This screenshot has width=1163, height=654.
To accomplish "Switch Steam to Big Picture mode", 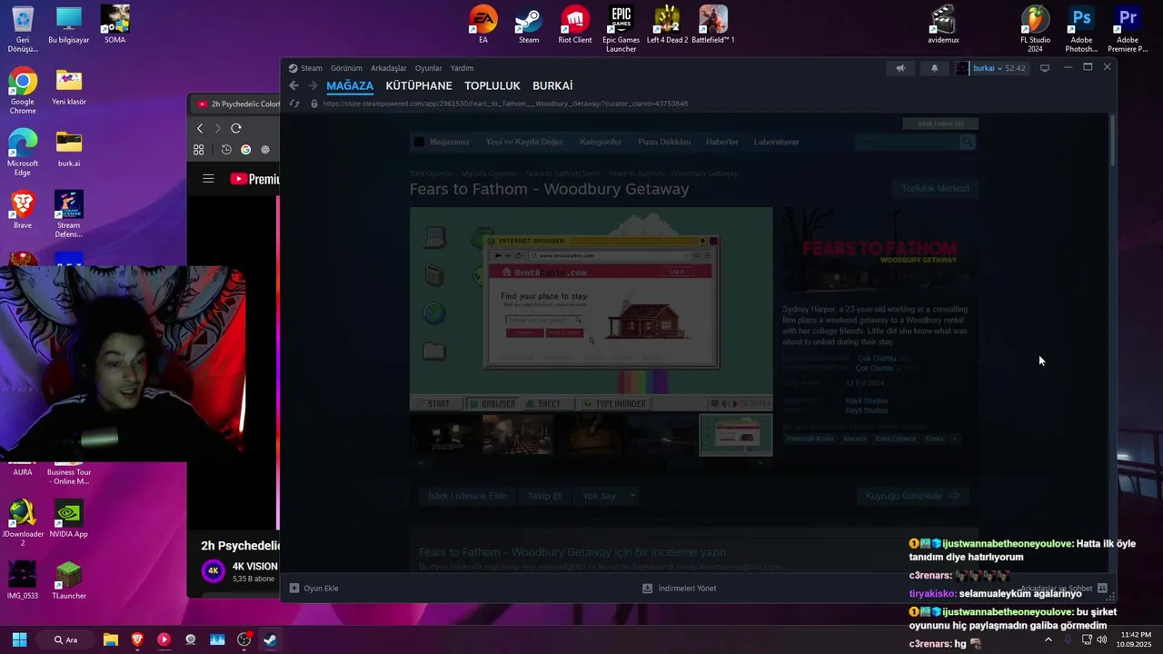I will pyautogui.click(x=1045, y=68).
